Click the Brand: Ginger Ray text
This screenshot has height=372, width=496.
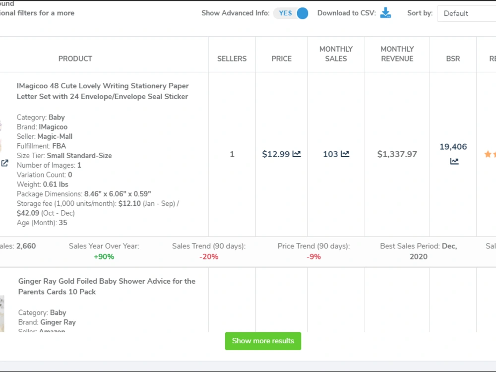click(x=47, y=322)
